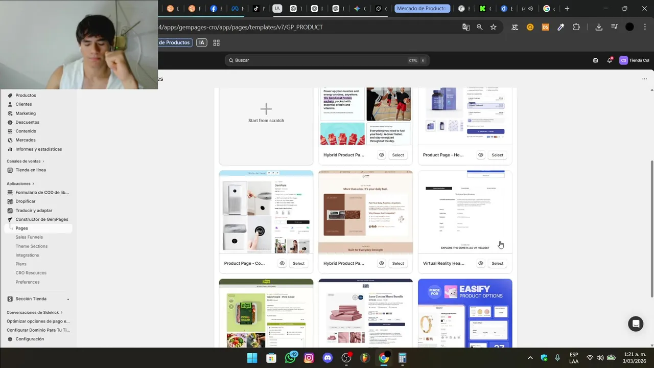Open Configurar Dominio Para Tu Ti... conversation
The height and width of the screenshot is (368, 654).
38,330
